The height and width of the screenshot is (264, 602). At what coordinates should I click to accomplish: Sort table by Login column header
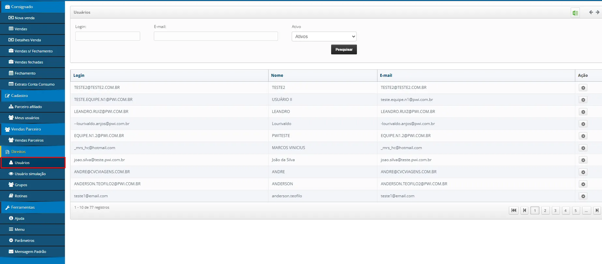pyautogui.click(x=79, y=76)
